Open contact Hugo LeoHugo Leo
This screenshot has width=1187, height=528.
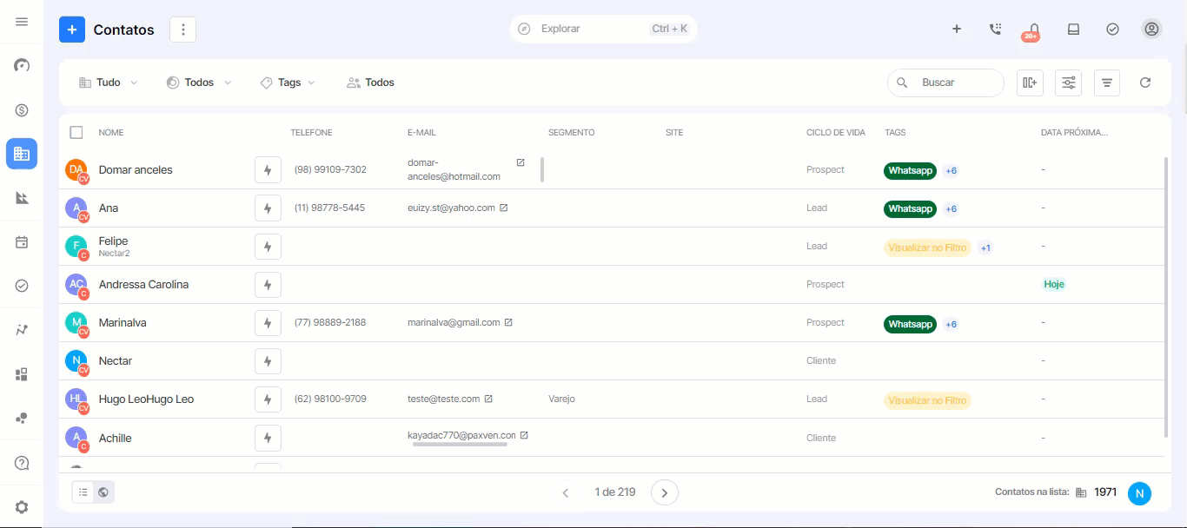(146, 399)
